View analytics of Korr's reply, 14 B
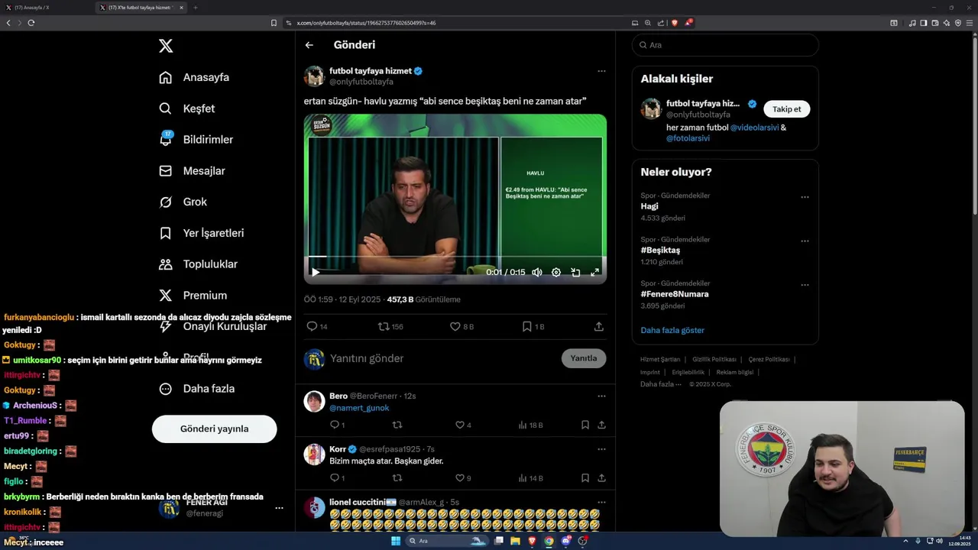The height and width of the screenshot is (550, 978). coord(530,478)
